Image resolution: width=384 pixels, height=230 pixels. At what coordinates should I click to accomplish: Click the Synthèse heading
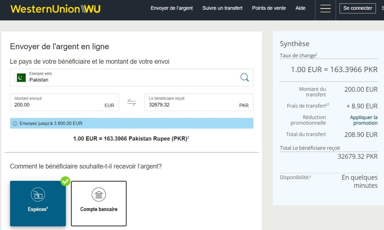coord(295,44)
